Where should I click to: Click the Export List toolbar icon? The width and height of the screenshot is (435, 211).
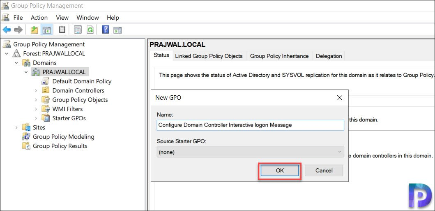tap(78, 30)
